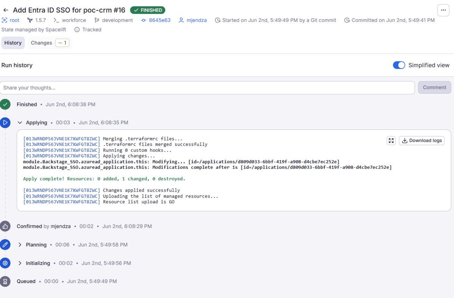454x298 pixels.
Task: Toggle the Simplified view switch
Action: [x=399, y=65]
